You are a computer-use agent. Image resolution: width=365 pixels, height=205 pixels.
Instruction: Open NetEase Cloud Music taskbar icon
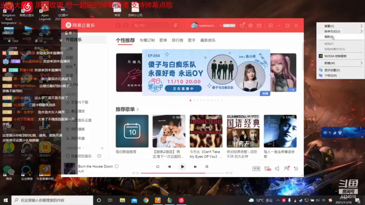(181, 200)
